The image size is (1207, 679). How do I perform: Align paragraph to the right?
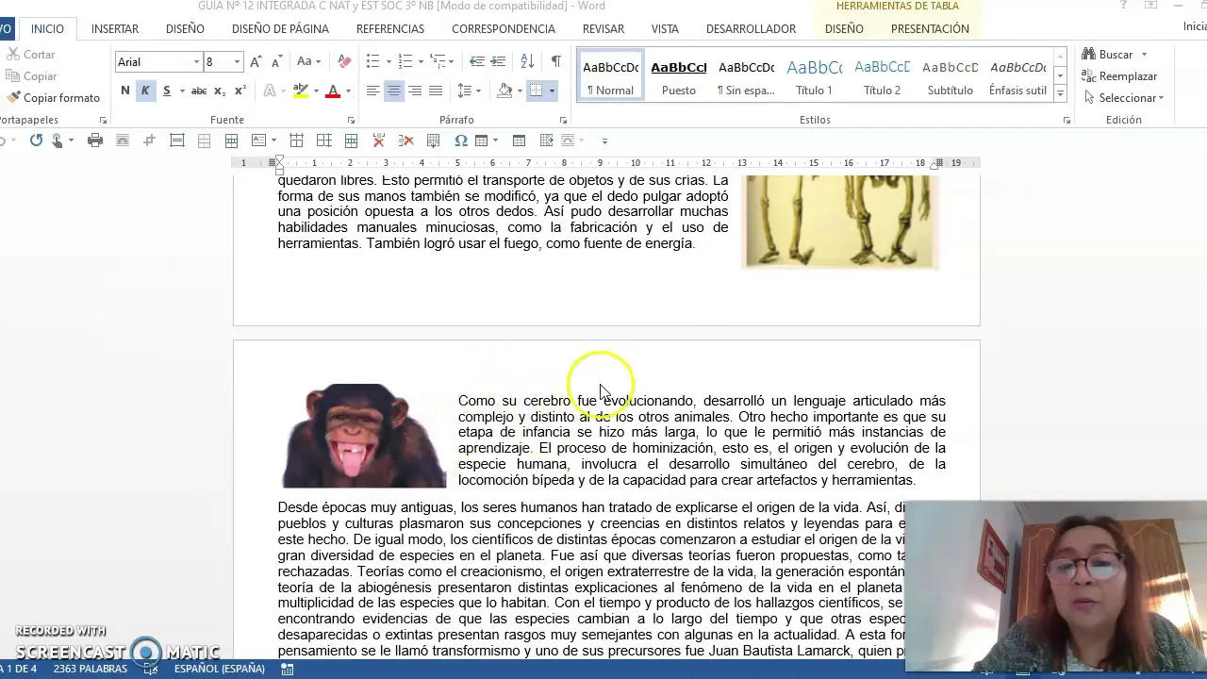(415, 91)
